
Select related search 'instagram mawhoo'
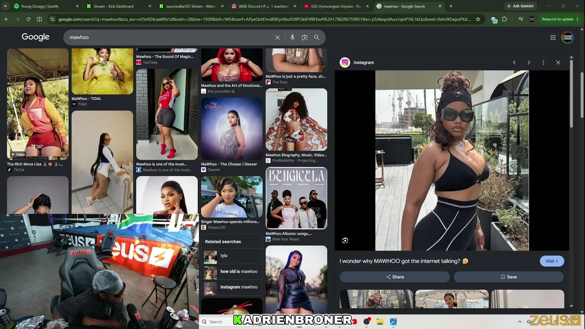pos(232,287)
